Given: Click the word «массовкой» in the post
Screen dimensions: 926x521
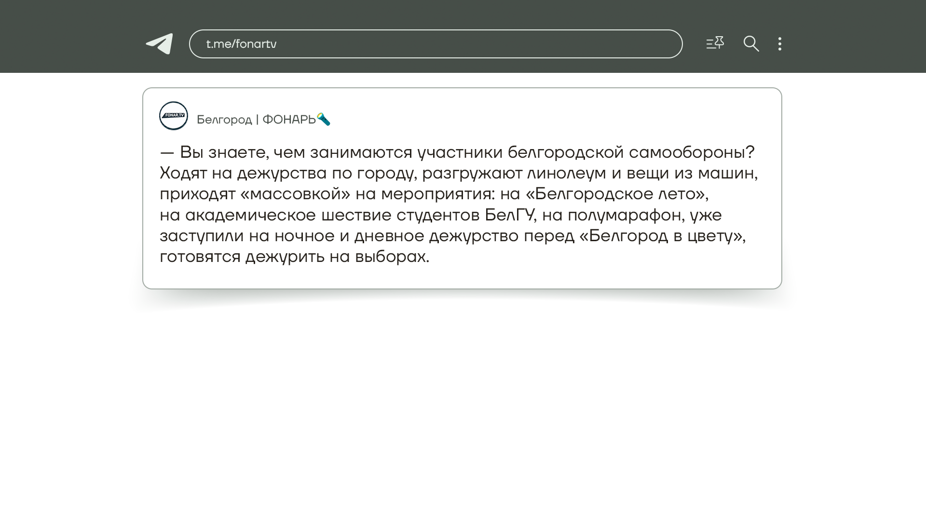Looking at the screenshot, I should coord(295,194).
